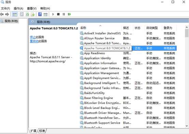Click the 重启动 link to restart service
This screenshot has height=134, width=189.
34,41
